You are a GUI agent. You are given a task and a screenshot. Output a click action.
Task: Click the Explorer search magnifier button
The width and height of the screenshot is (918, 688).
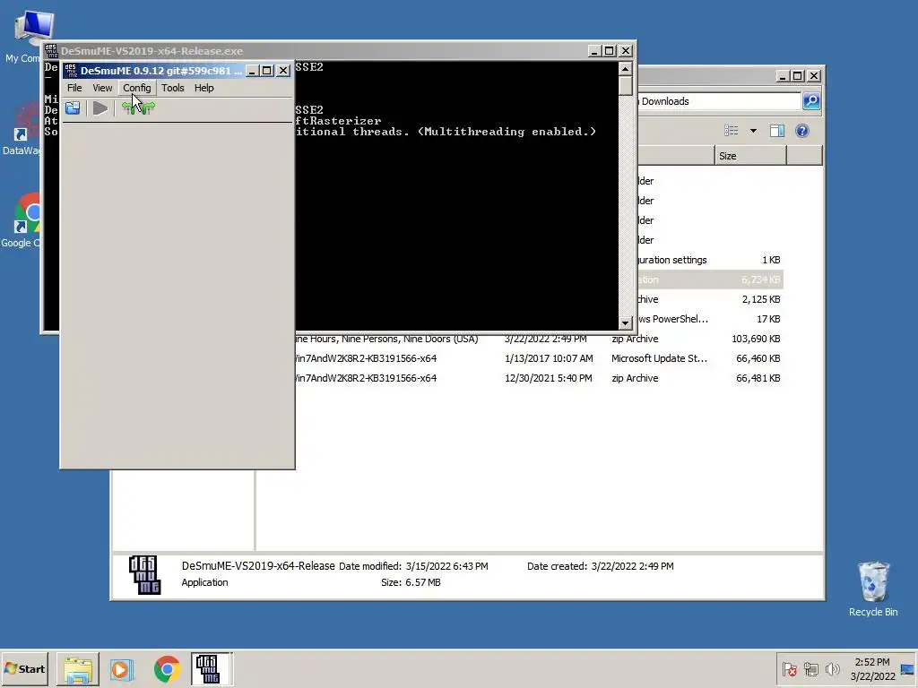[x=811, y=101]
